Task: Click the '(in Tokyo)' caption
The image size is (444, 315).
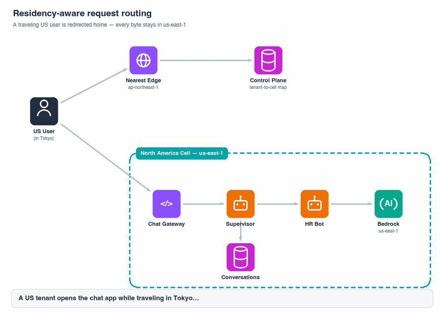Action: [44, 139]
